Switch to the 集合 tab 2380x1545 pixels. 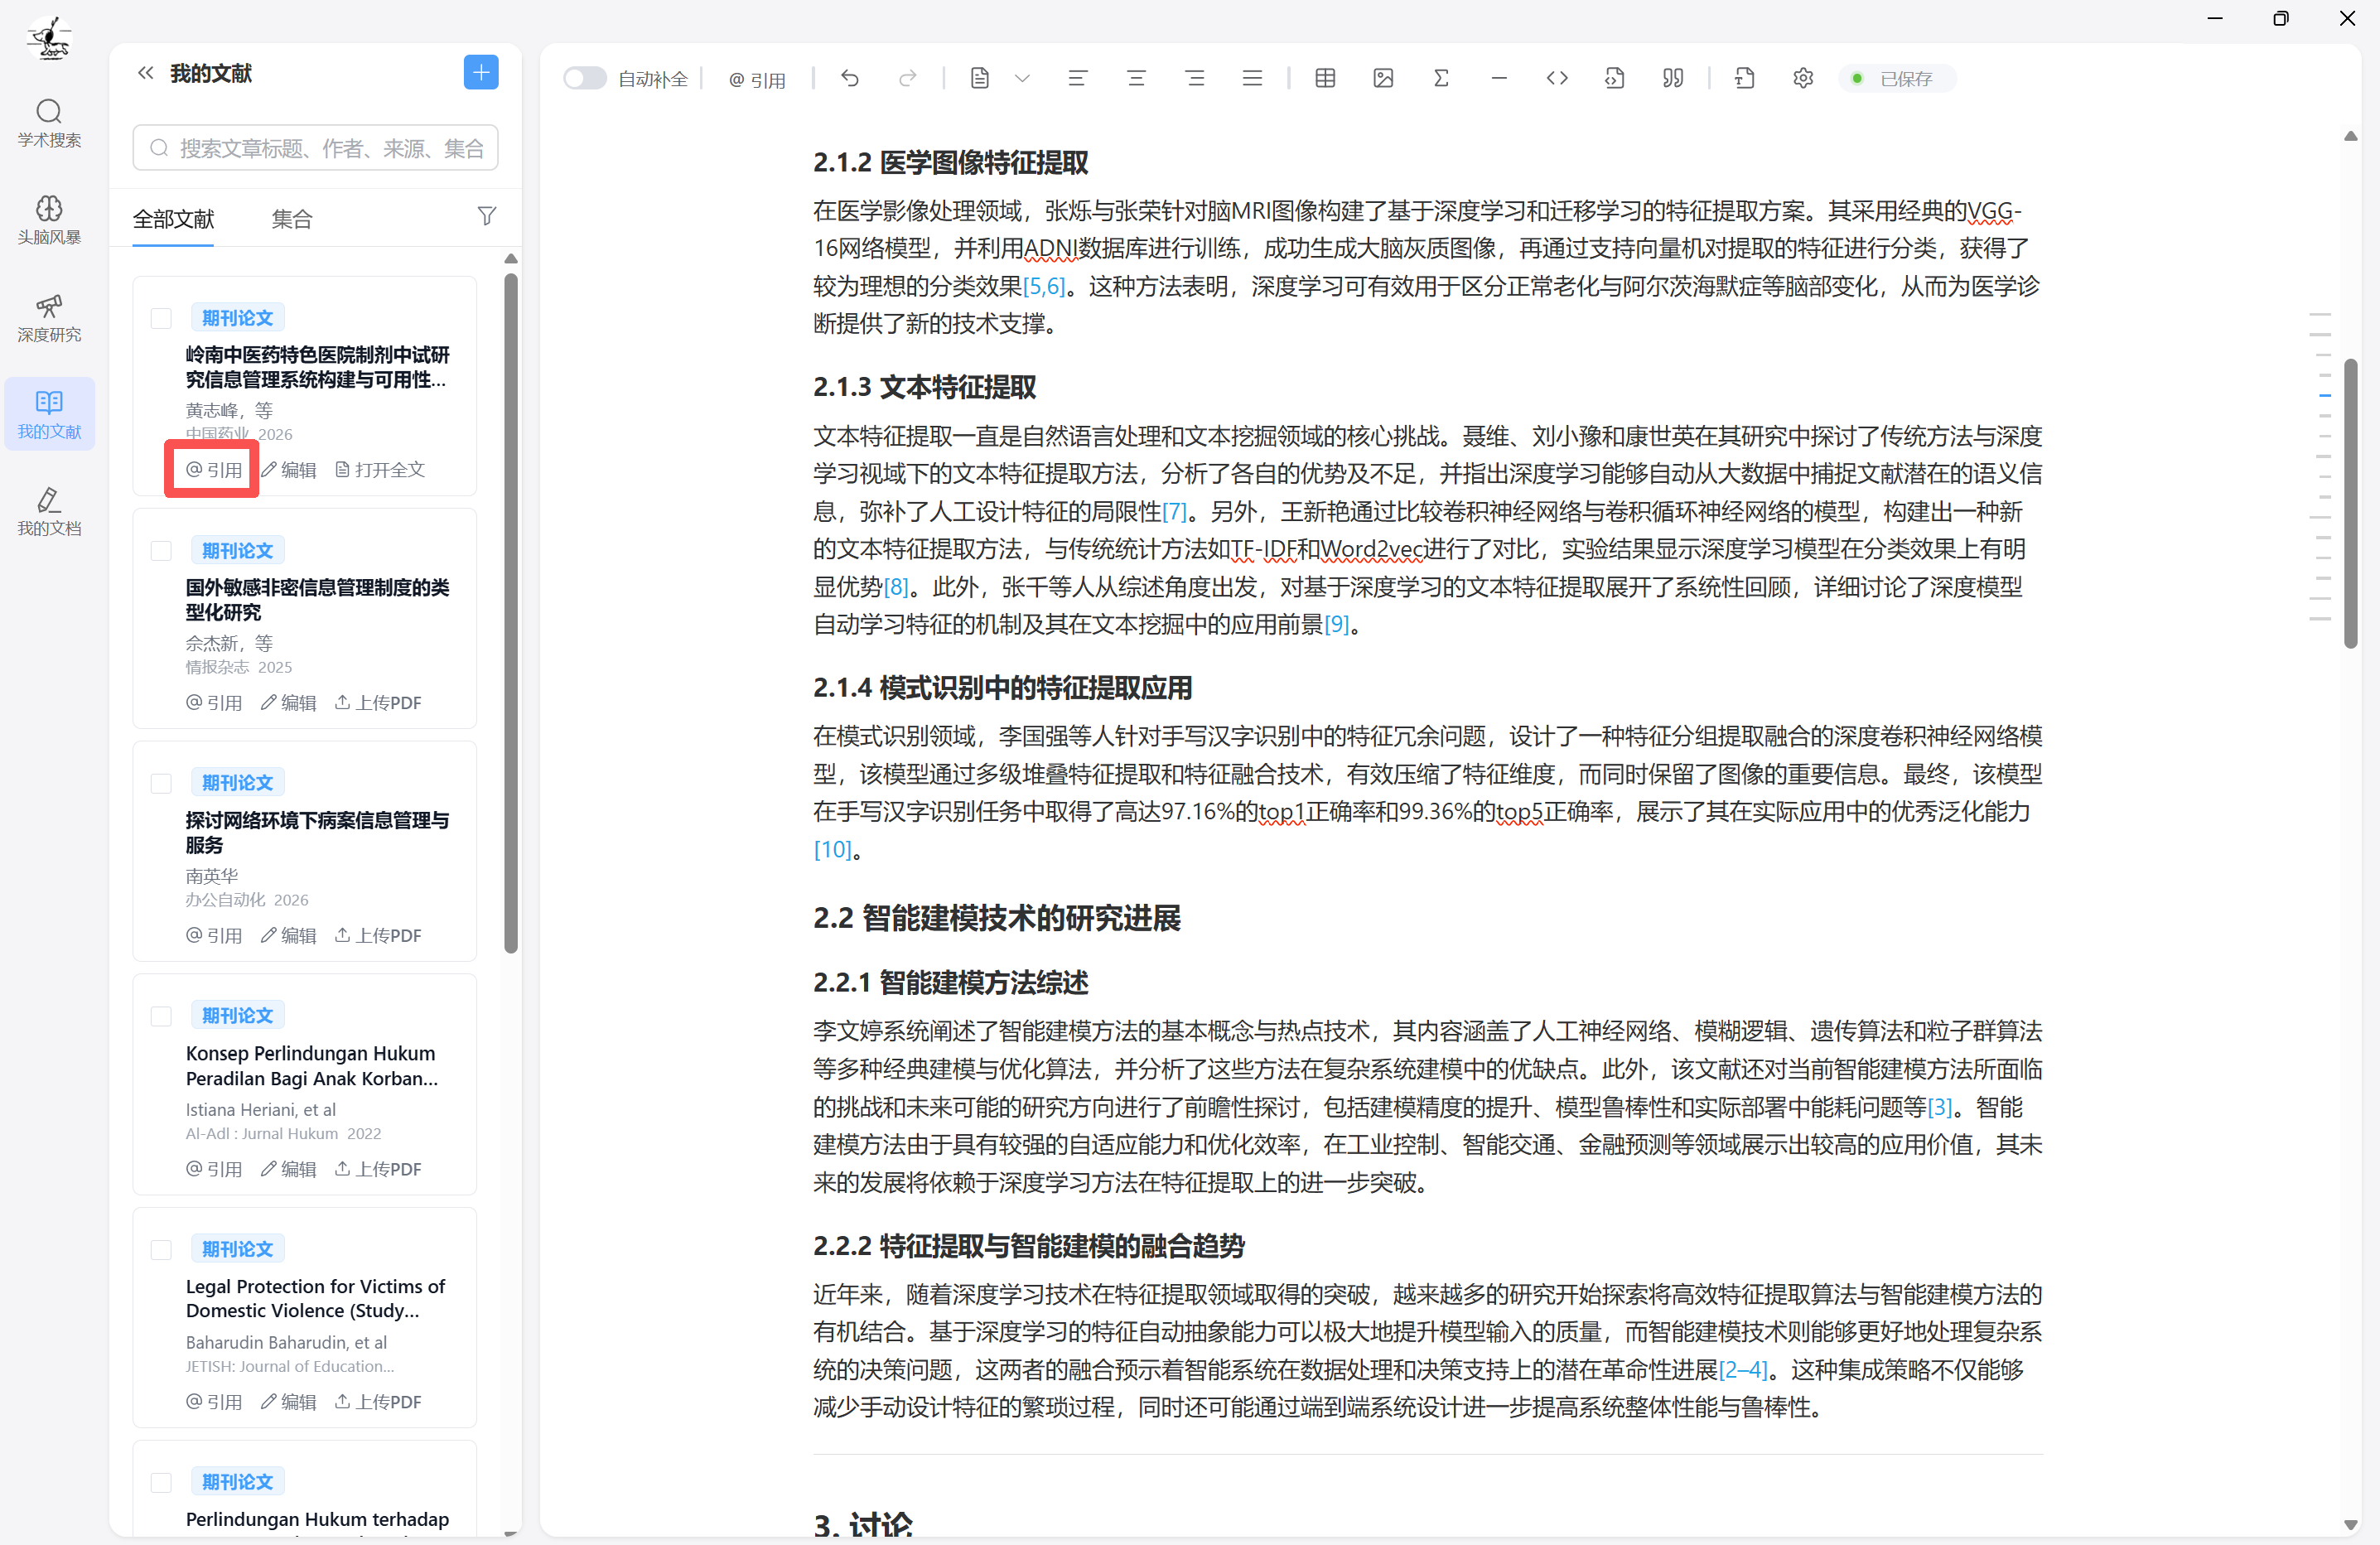pyautogui.click(x=292, y=218)
